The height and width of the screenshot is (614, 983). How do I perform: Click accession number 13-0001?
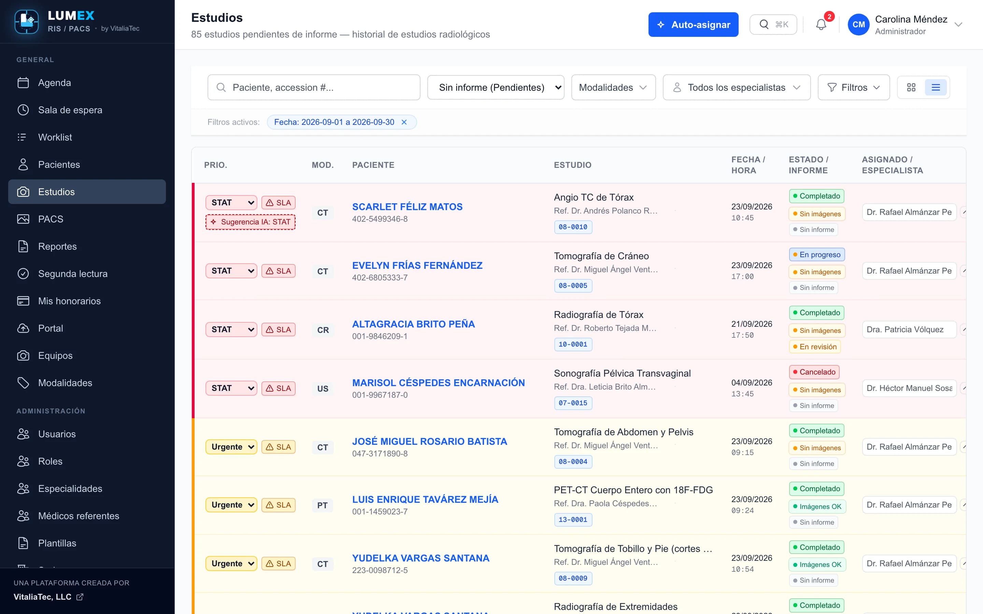coord(573,520)
